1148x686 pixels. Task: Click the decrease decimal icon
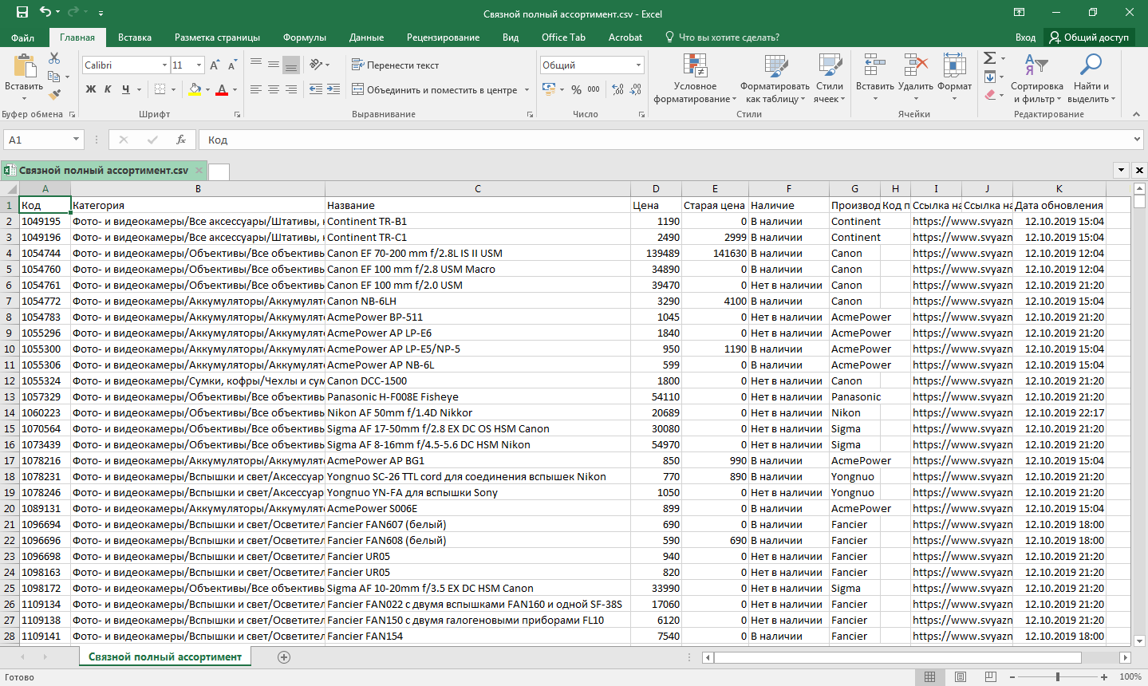pos(636,90)
